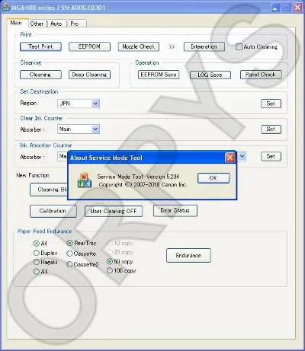This screenshot has width=305, height=351.
Task: Click the Calibration button
Action: 53,211
